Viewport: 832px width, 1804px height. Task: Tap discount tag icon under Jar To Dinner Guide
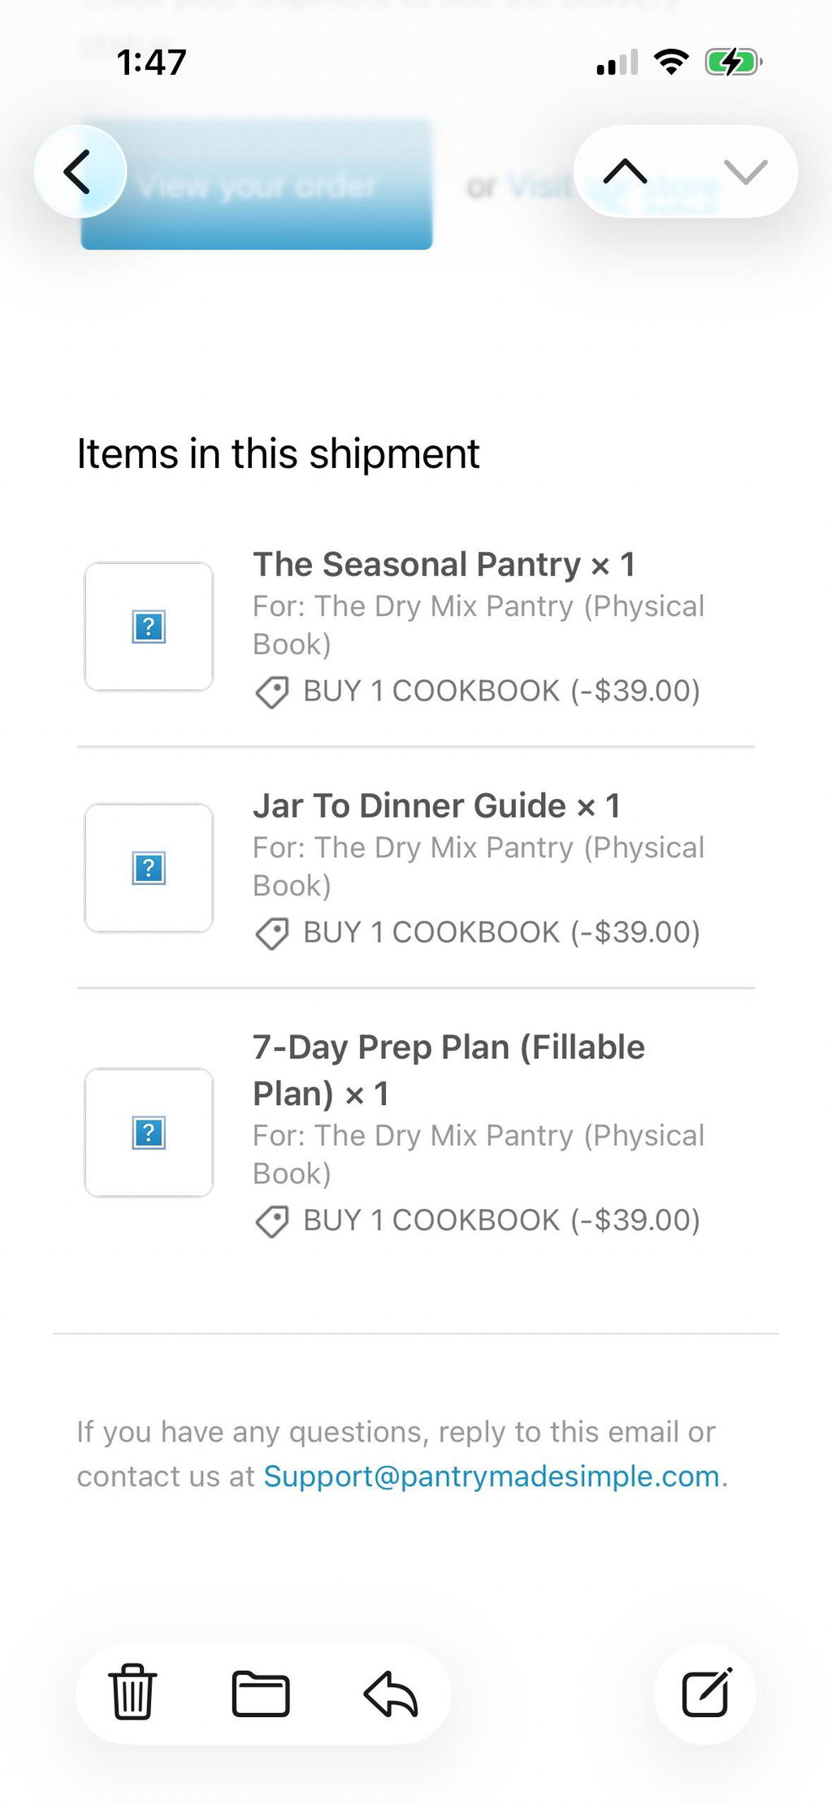click(272, 934)
